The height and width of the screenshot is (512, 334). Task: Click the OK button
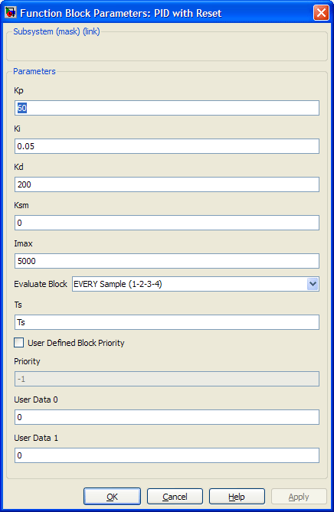coord(112,497)
